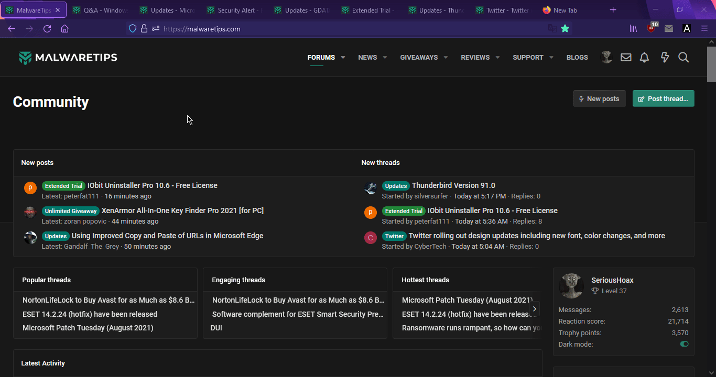This screenshot has height=377, width=716.
Task: Reload the current page
Action: (x=47, y=29)
